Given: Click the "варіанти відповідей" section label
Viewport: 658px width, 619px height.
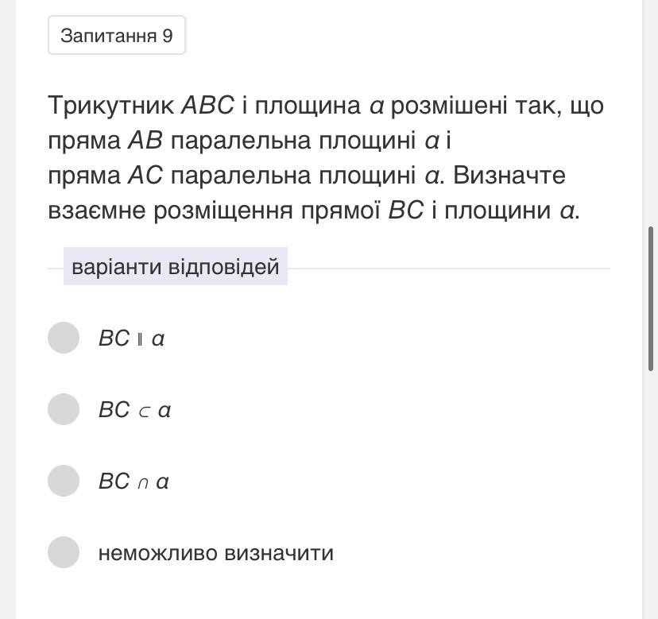Looking at the screenshot, I should pyautogui.click(x=176, y=266).
